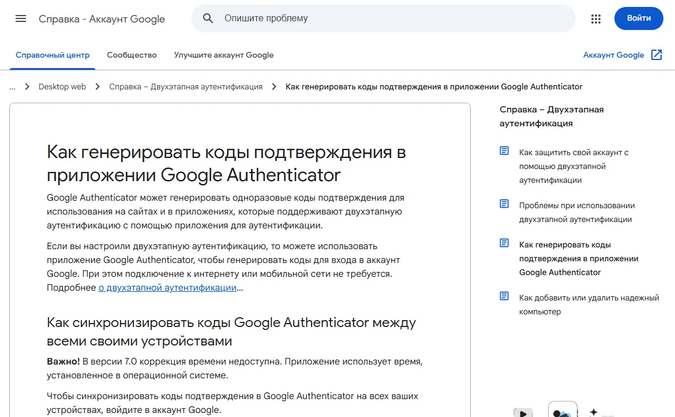The image size is (675, 417).
Task: Click the breadcrumb chevron after Desktop web
Action: coord(97,87)
